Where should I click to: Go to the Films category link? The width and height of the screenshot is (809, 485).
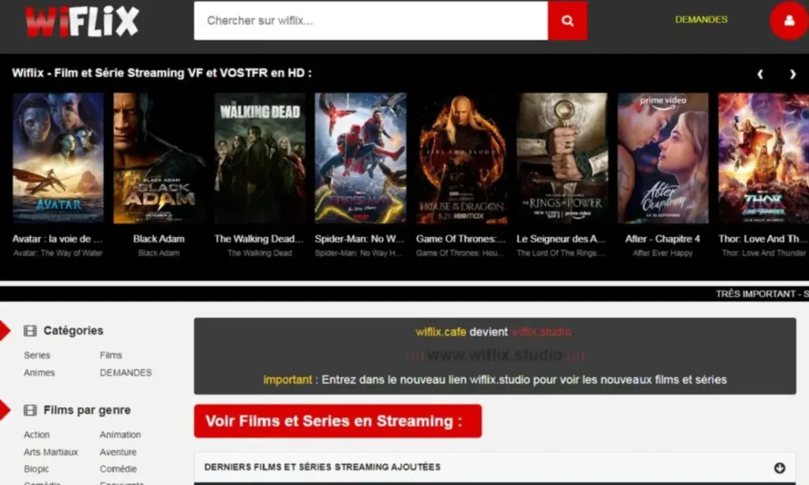(111, 355)
